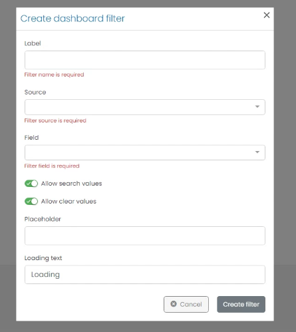Image resolution: width=296 pixels, height=332 pixels.
Task: Cancel the filter creation
Action: pos(186,304)
